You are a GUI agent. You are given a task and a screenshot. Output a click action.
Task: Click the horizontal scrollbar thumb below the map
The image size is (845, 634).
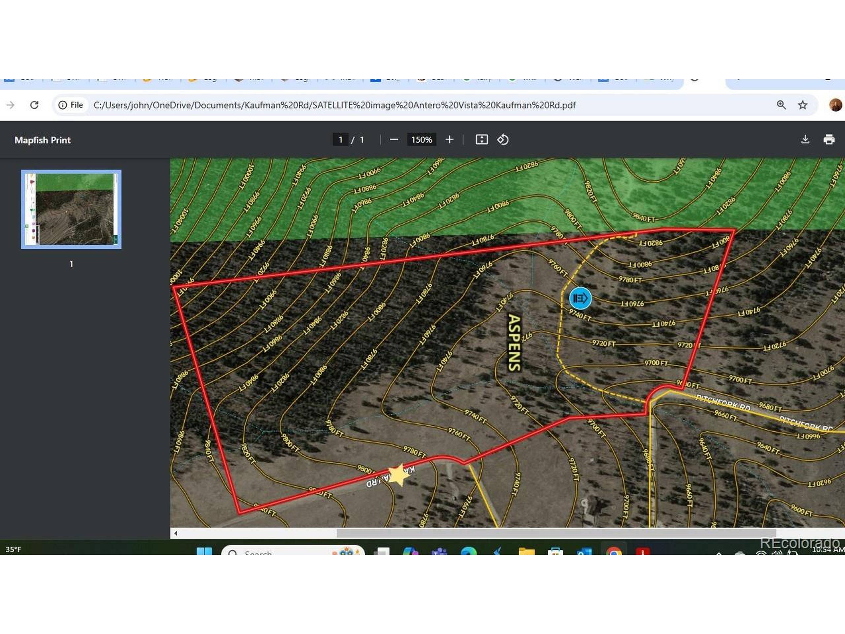pyautogui.click(x=556, y=533)
